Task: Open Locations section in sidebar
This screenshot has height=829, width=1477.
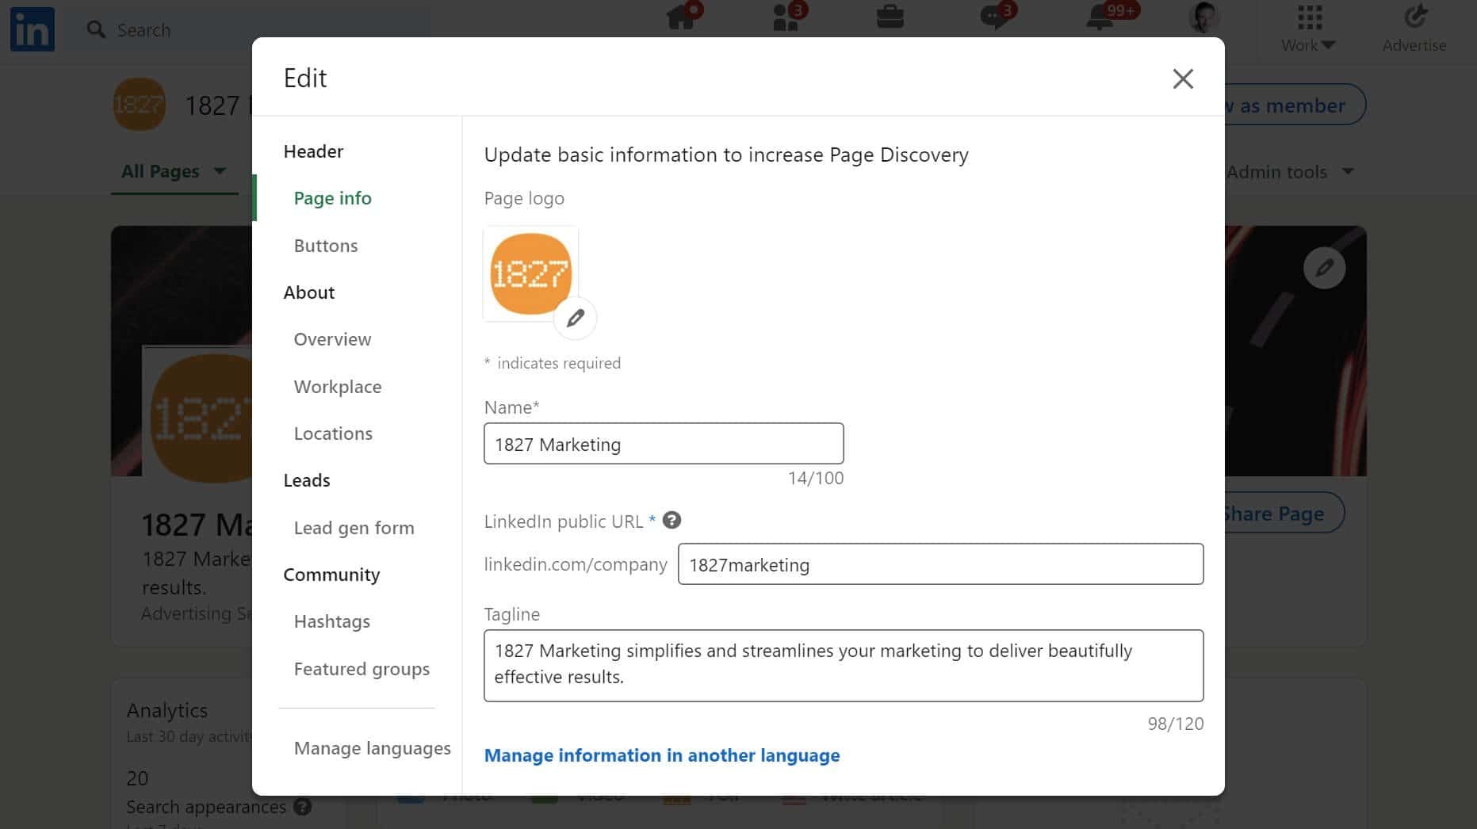Action: click(x=333, y=434)
